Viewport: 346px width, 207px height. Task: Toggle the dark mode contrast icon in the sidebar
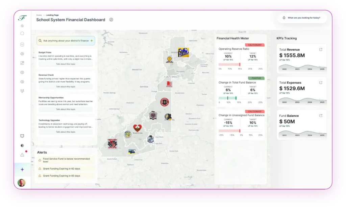(x=22, y=145)
